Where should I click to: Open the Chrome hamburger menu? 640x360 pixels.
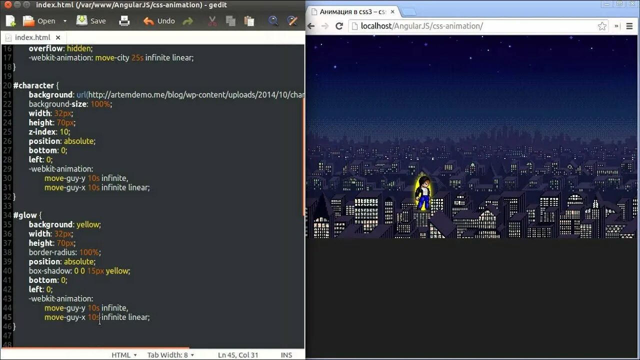(x=630, y=26)
